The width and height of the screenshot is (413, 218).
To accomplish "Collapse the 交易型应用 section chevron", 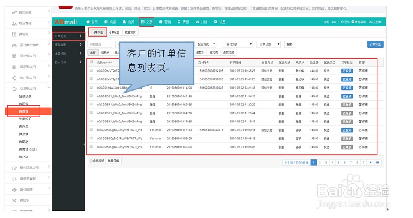I will (49, 87).
